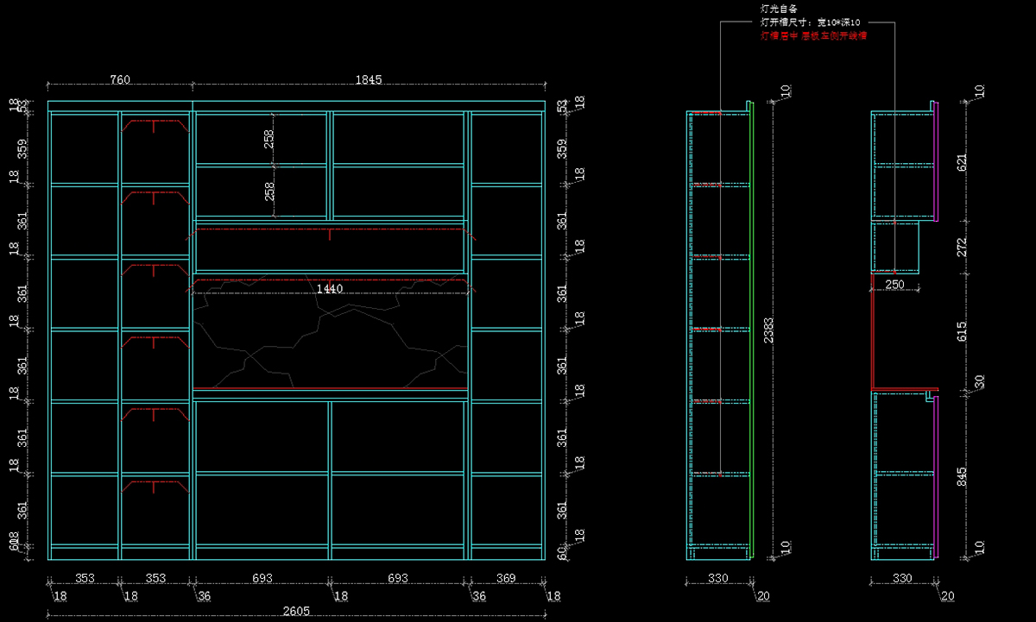Select the 621 vertical dimension
This screenshot has width=1036, height=622.
coord(963,163)
